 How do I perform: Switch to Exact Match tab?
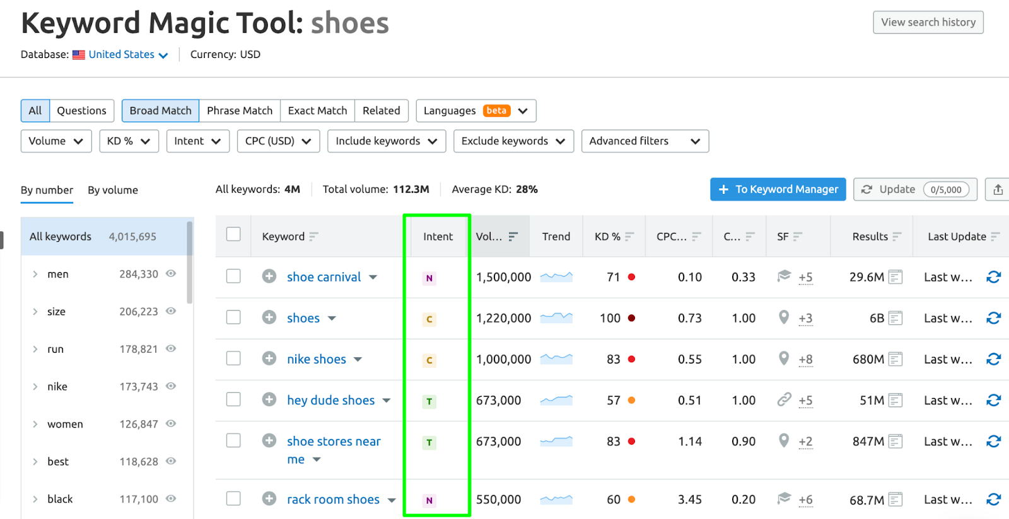pyautogui.click(x=317, y=111)
